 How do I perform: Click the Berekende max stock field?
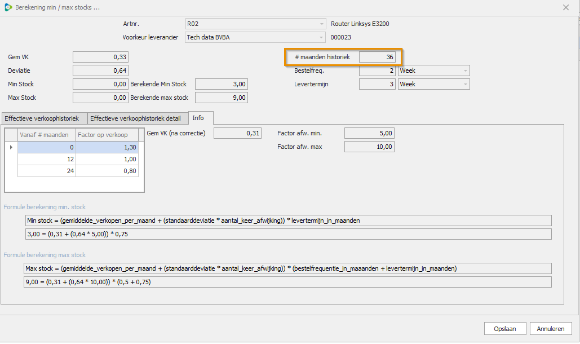[x=221, y=98]
